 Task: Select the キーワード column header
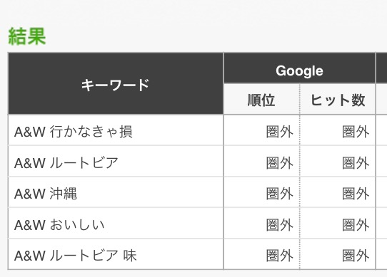click(x=116, y=84)
